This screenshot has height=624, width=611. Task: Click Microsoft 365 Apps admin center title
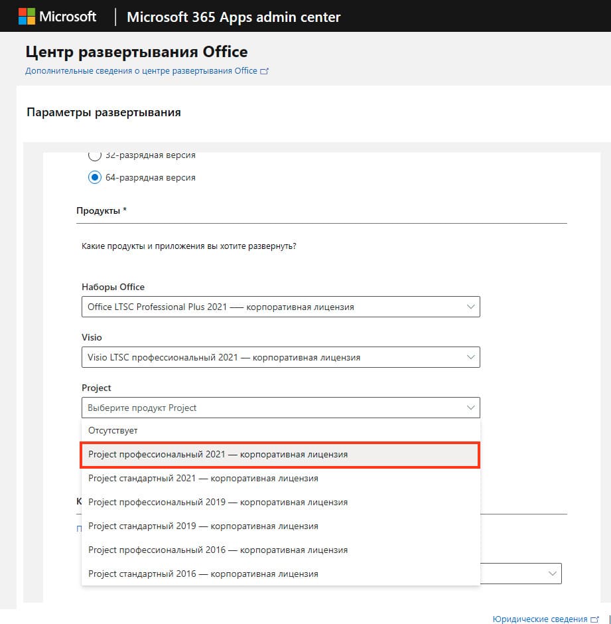[x=234, y=17]
